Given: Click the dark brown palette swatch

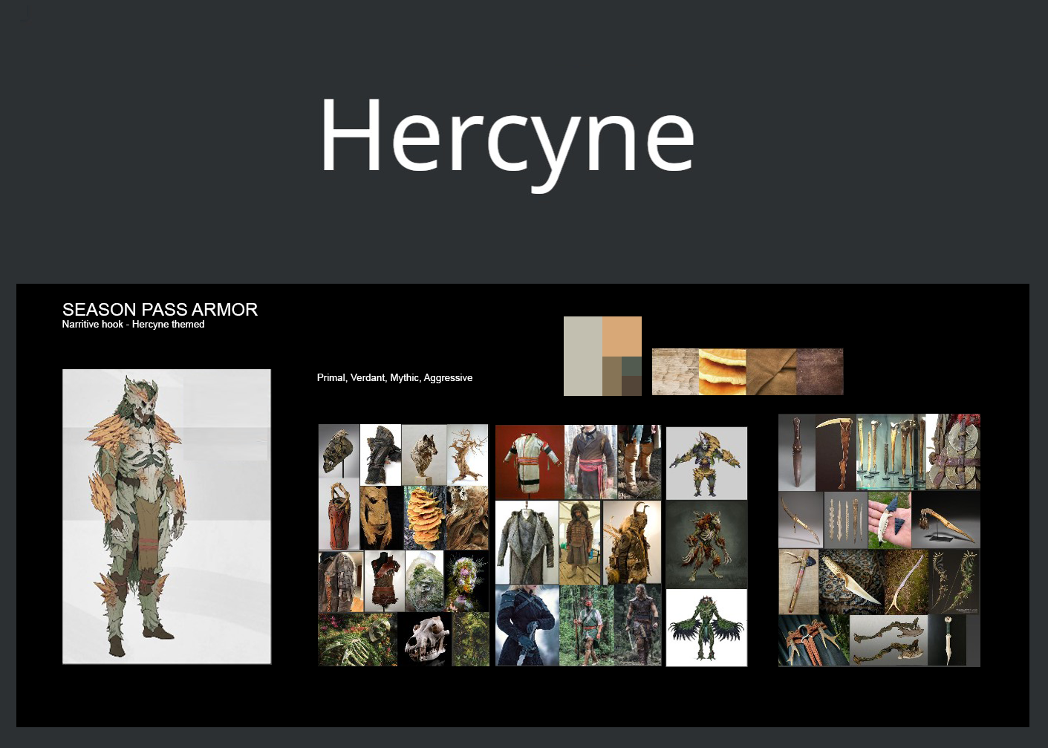Looking at the screenshot, I should 632,386.
